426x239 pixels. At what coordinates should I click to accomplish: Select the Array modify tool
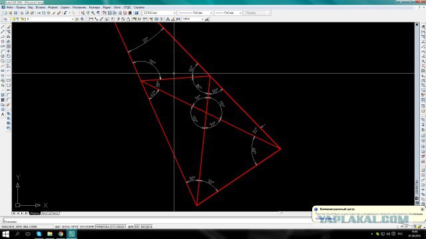point(9,46)
